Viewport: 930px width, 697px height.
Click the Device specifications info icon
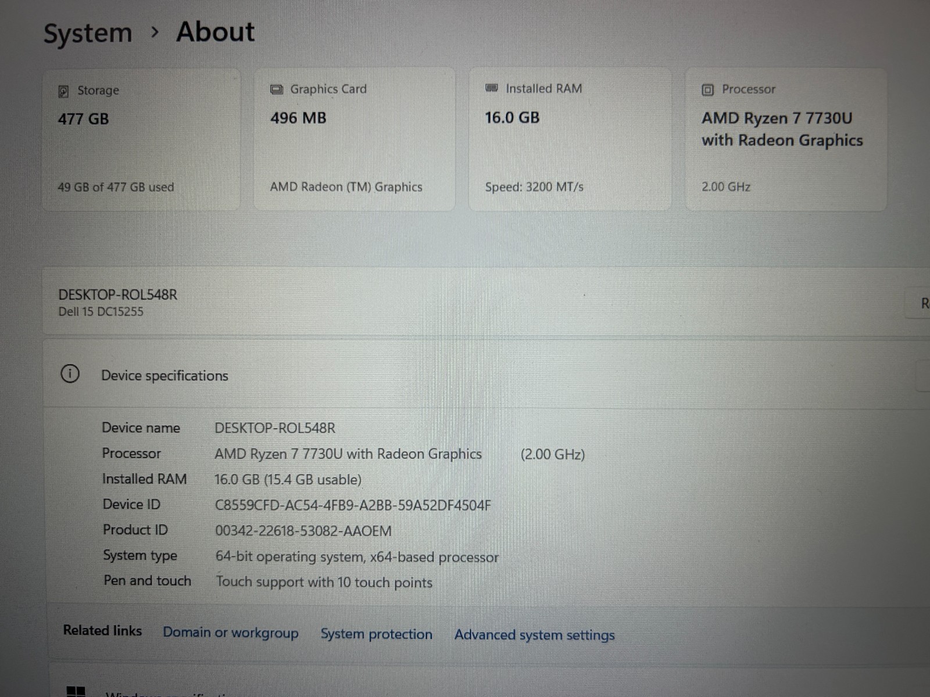tap(70, 373)
